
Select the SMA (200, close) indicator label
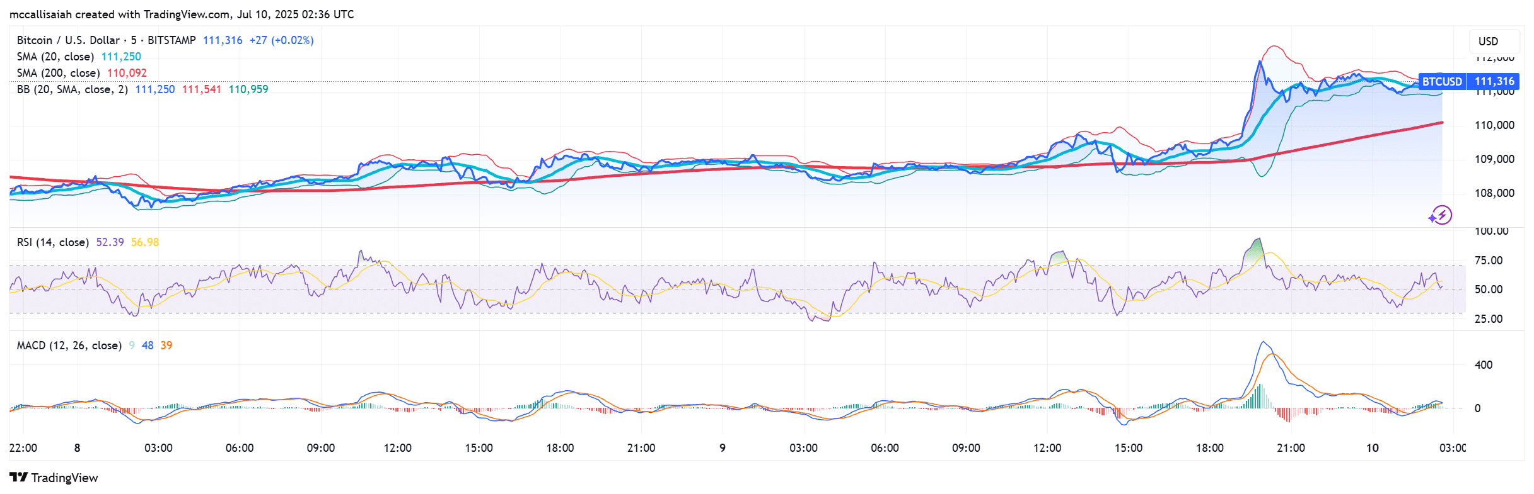(59, 73)
